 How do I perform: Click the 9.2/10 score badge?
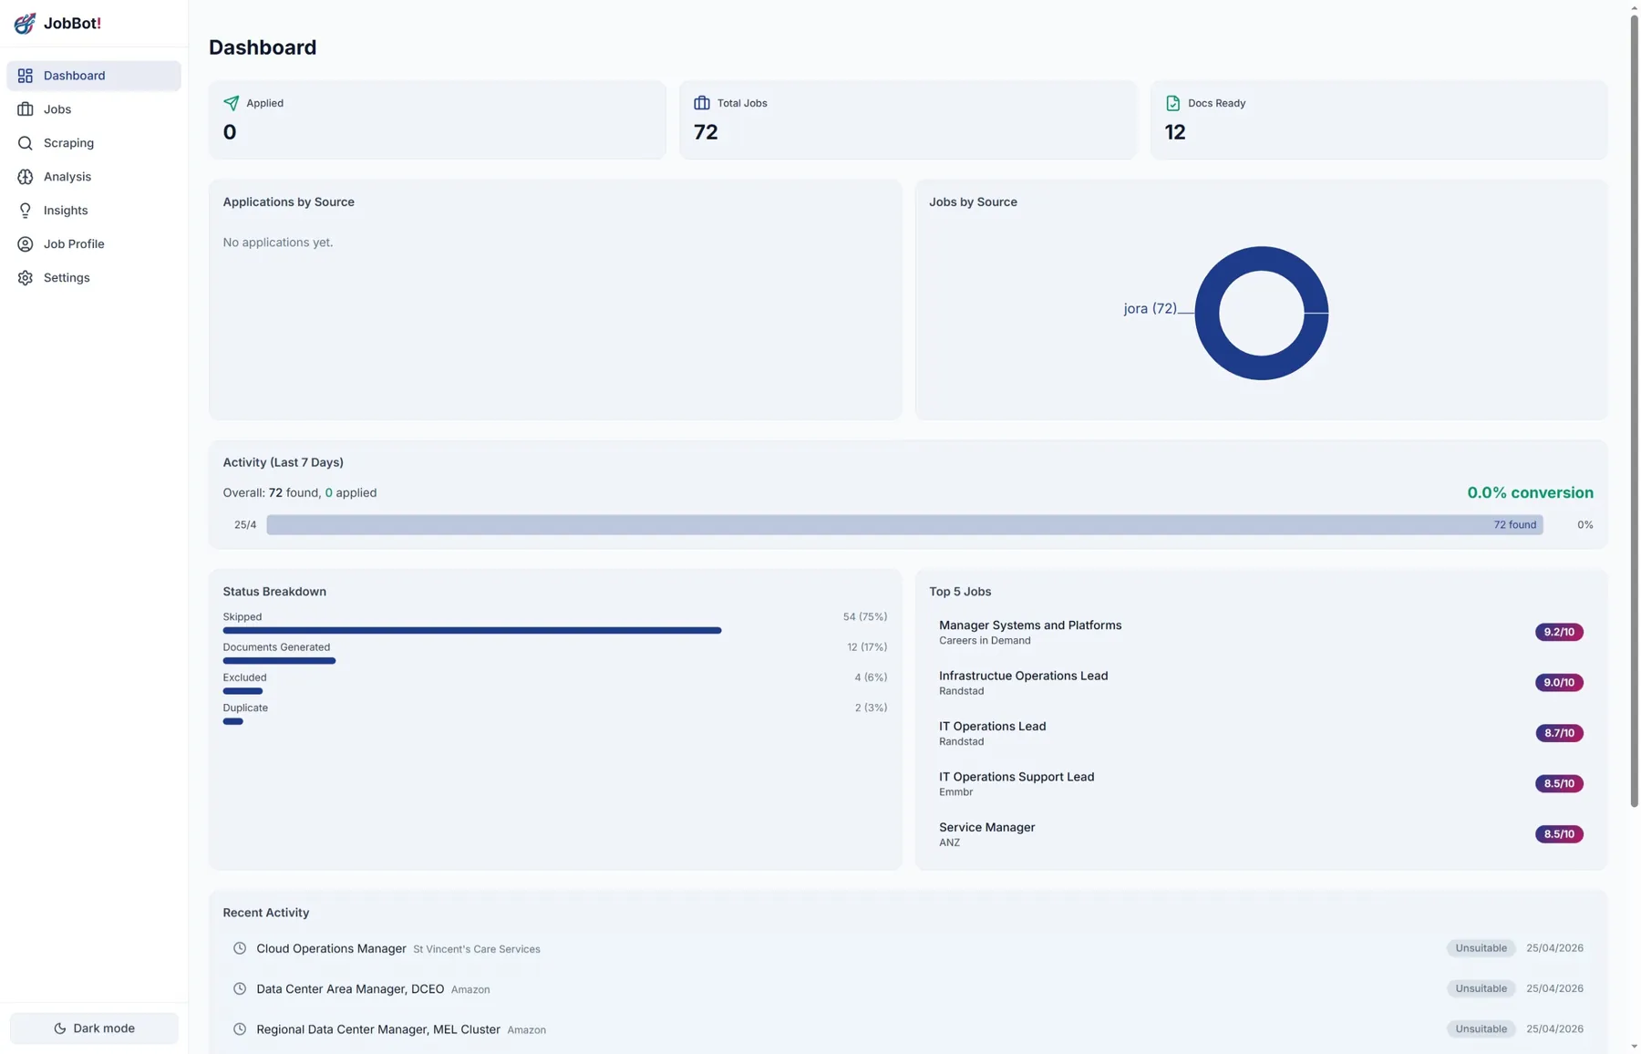tap(1559, 632)
